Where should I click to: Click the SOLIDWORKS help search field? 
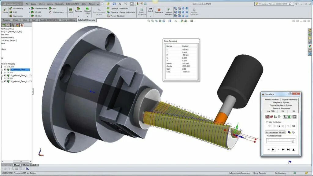click(x=274, y=4)
